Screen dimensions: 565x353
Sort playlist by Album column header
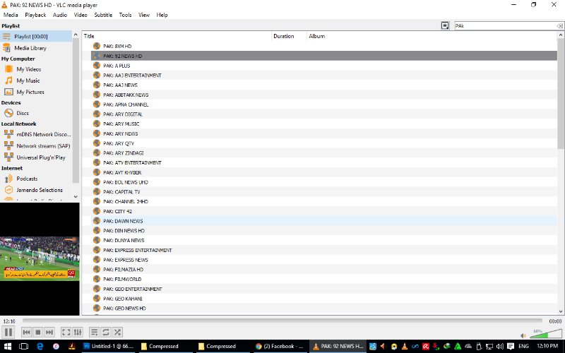[x=432, y=36]
